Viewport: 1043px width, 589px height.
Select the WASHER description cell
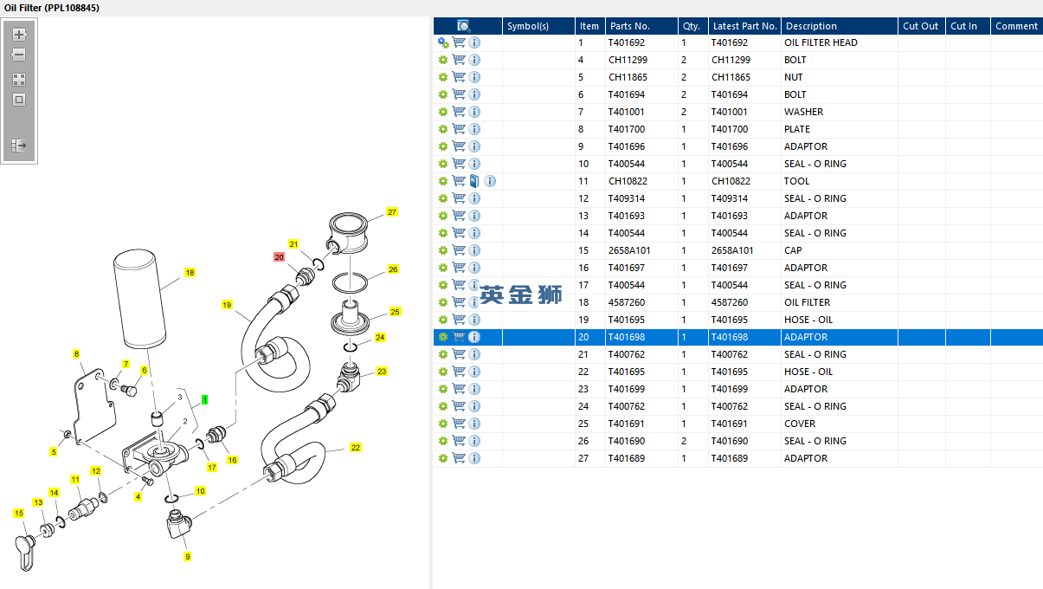[x=839, y=112]
